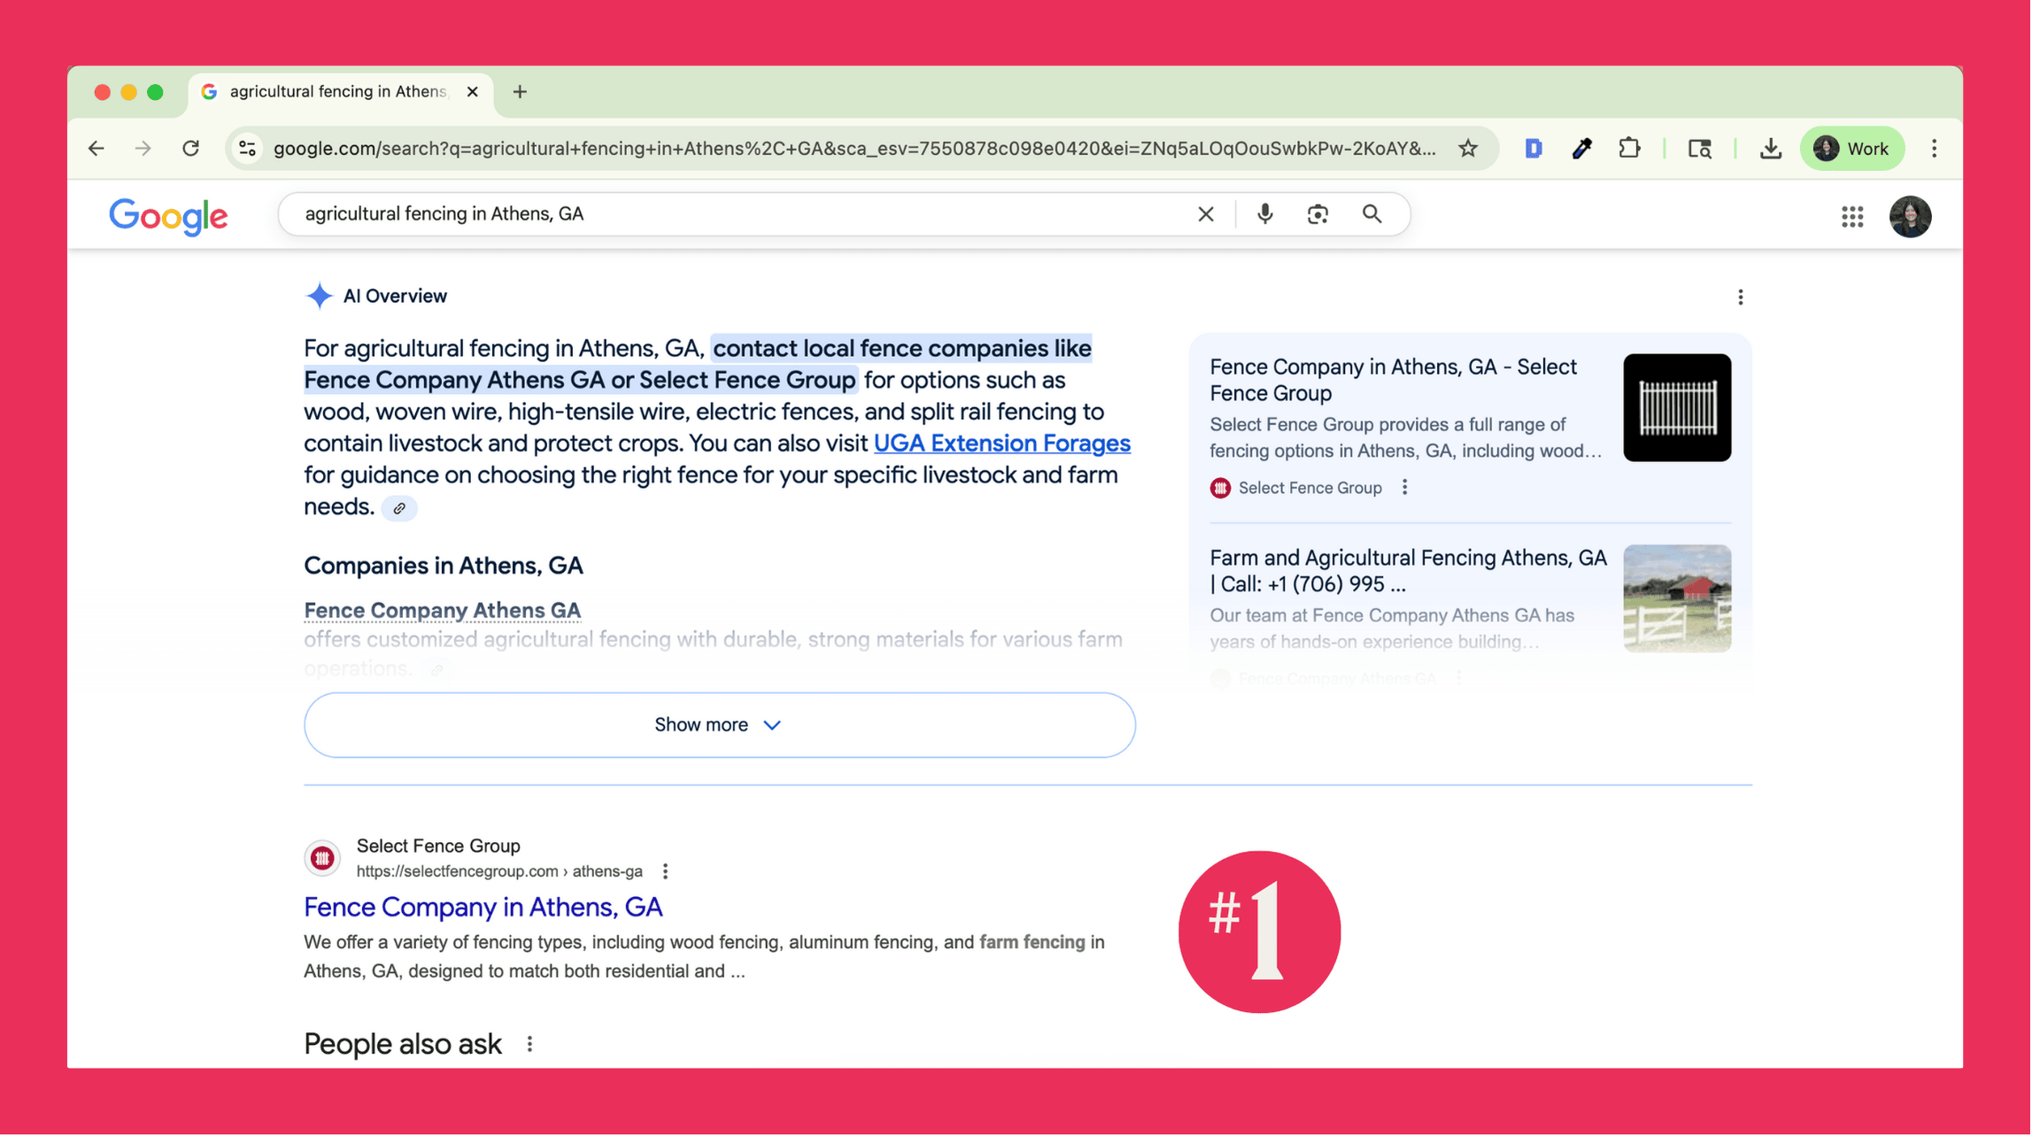Click the eyedropper extension icon
Viewport: 2032px width, 1136px height.
point(1582,149)
